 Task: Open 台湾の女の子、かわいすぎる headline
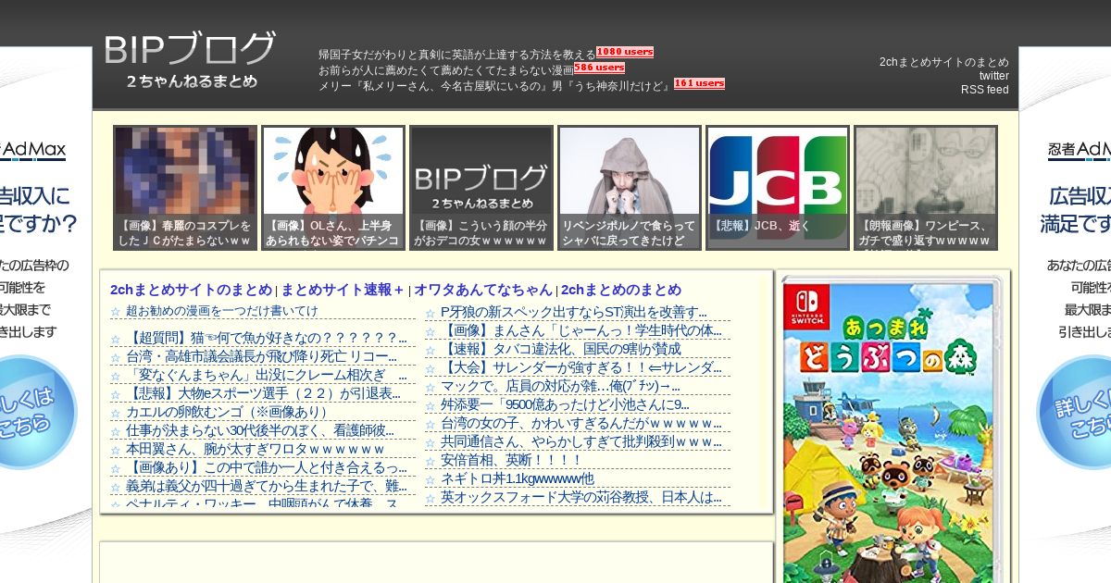coord(581,423)
